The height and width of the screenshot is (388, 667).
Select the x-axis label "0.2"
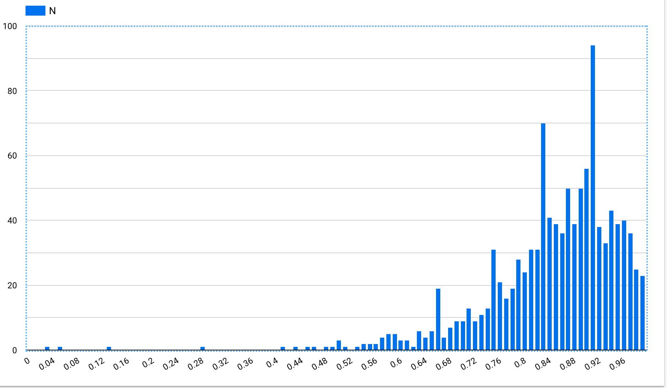[148, 362]
